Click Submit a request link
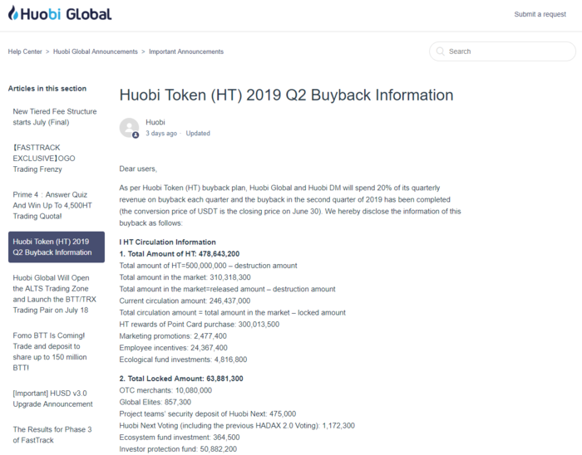Image resolution: width=582 pixels, height=455 pixels. tap(540, 14)
